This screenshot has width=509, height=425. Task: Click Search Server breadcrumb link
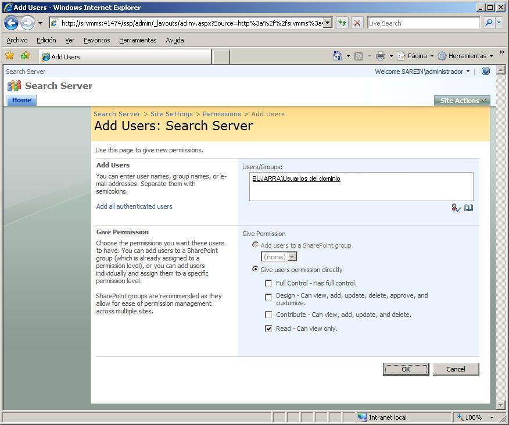[x=117, y=114]
